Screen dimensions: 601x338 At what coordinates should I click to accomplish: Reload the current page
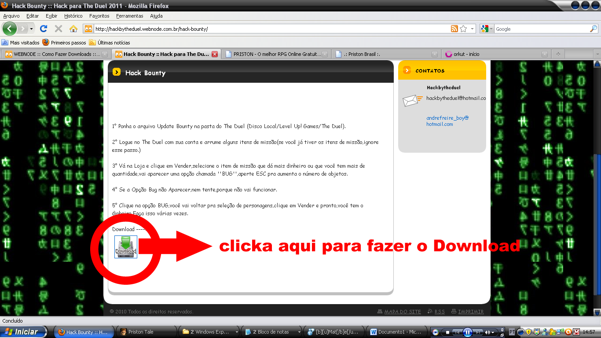43,29
